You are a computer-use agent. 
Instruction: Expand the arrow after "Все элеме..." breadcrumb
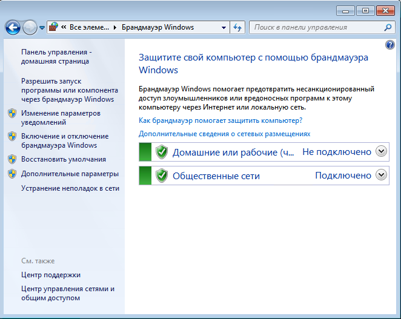115,27
